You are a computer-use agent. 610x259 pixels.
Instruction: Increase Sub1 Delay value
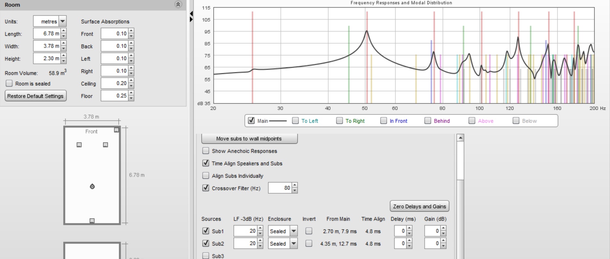tap(410, 228)
